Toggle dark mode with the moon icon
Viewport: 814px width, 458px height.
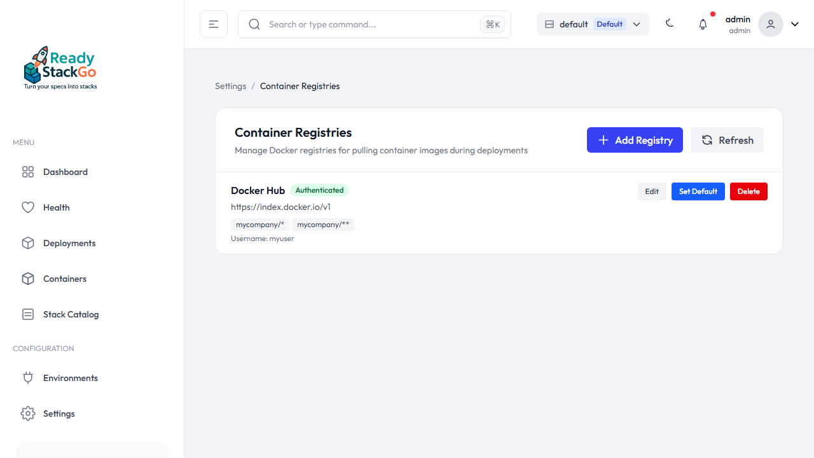click(x=670, y=24)
